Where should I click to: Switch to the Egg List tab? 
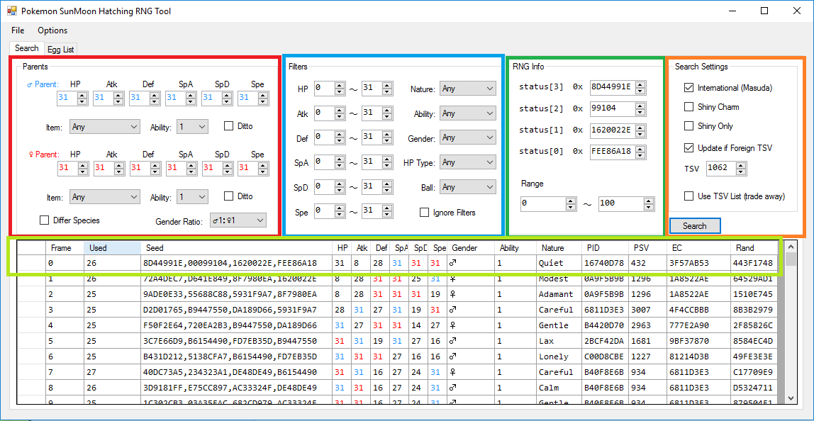point(60,50)
